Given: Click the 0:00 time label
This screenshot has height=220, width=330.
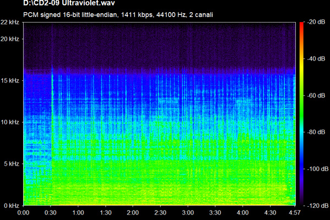Looking at the screenshot, I should tap(23, 212).
